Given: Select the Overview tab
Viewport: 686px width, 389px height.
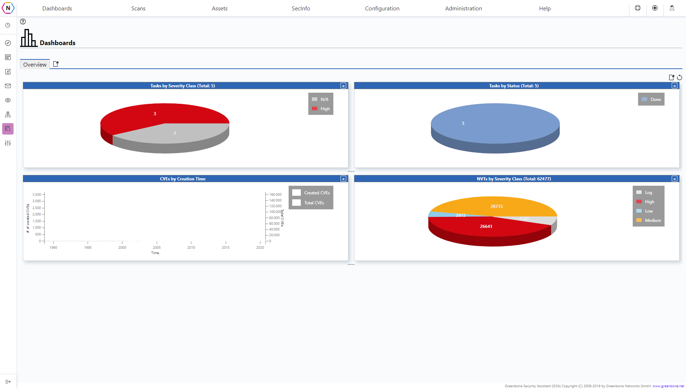Looking at the screenshot, I should pos(35,64).
